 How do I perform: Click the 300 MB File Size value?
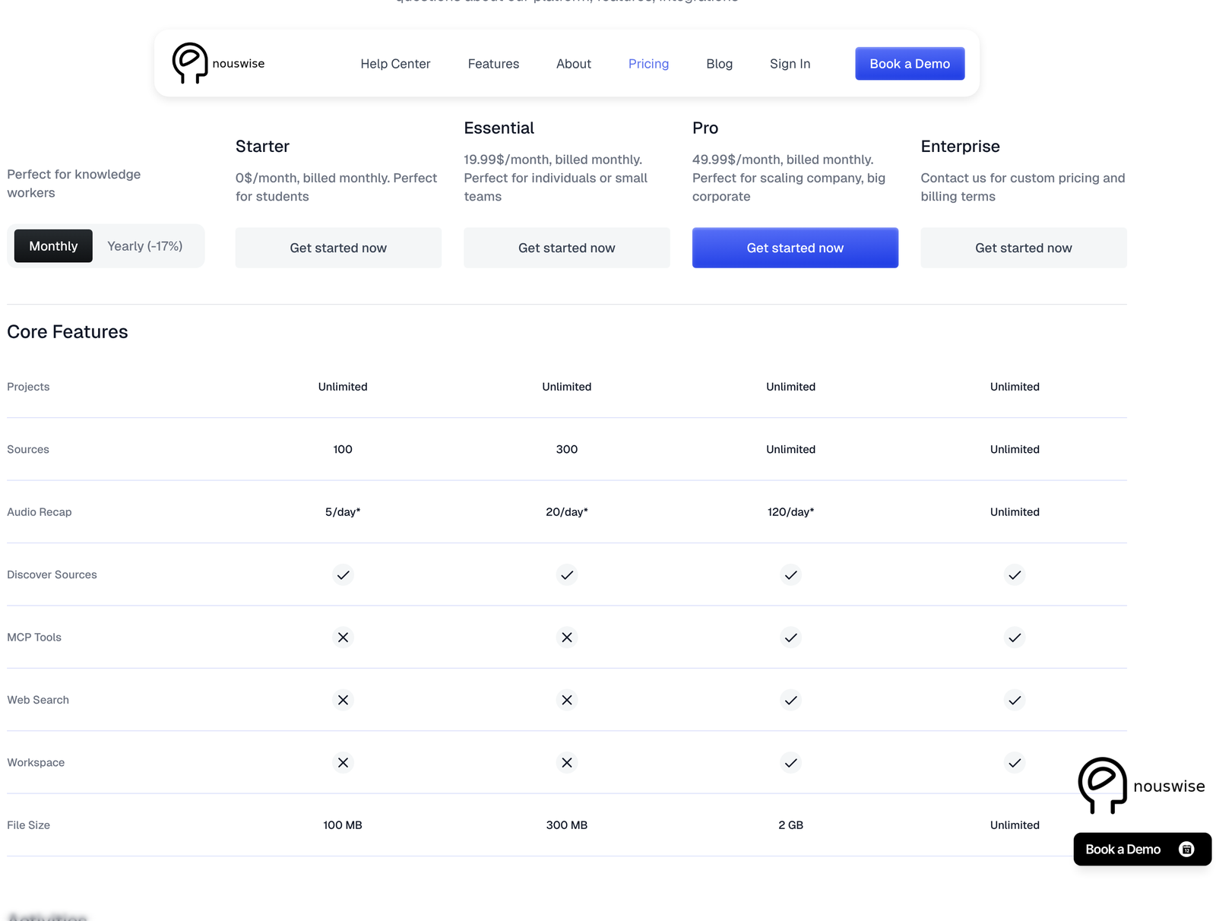pos(567,825)
